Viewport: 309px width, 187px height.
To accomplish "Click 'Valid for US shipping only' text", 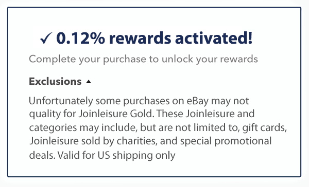I will pos(116,155).
